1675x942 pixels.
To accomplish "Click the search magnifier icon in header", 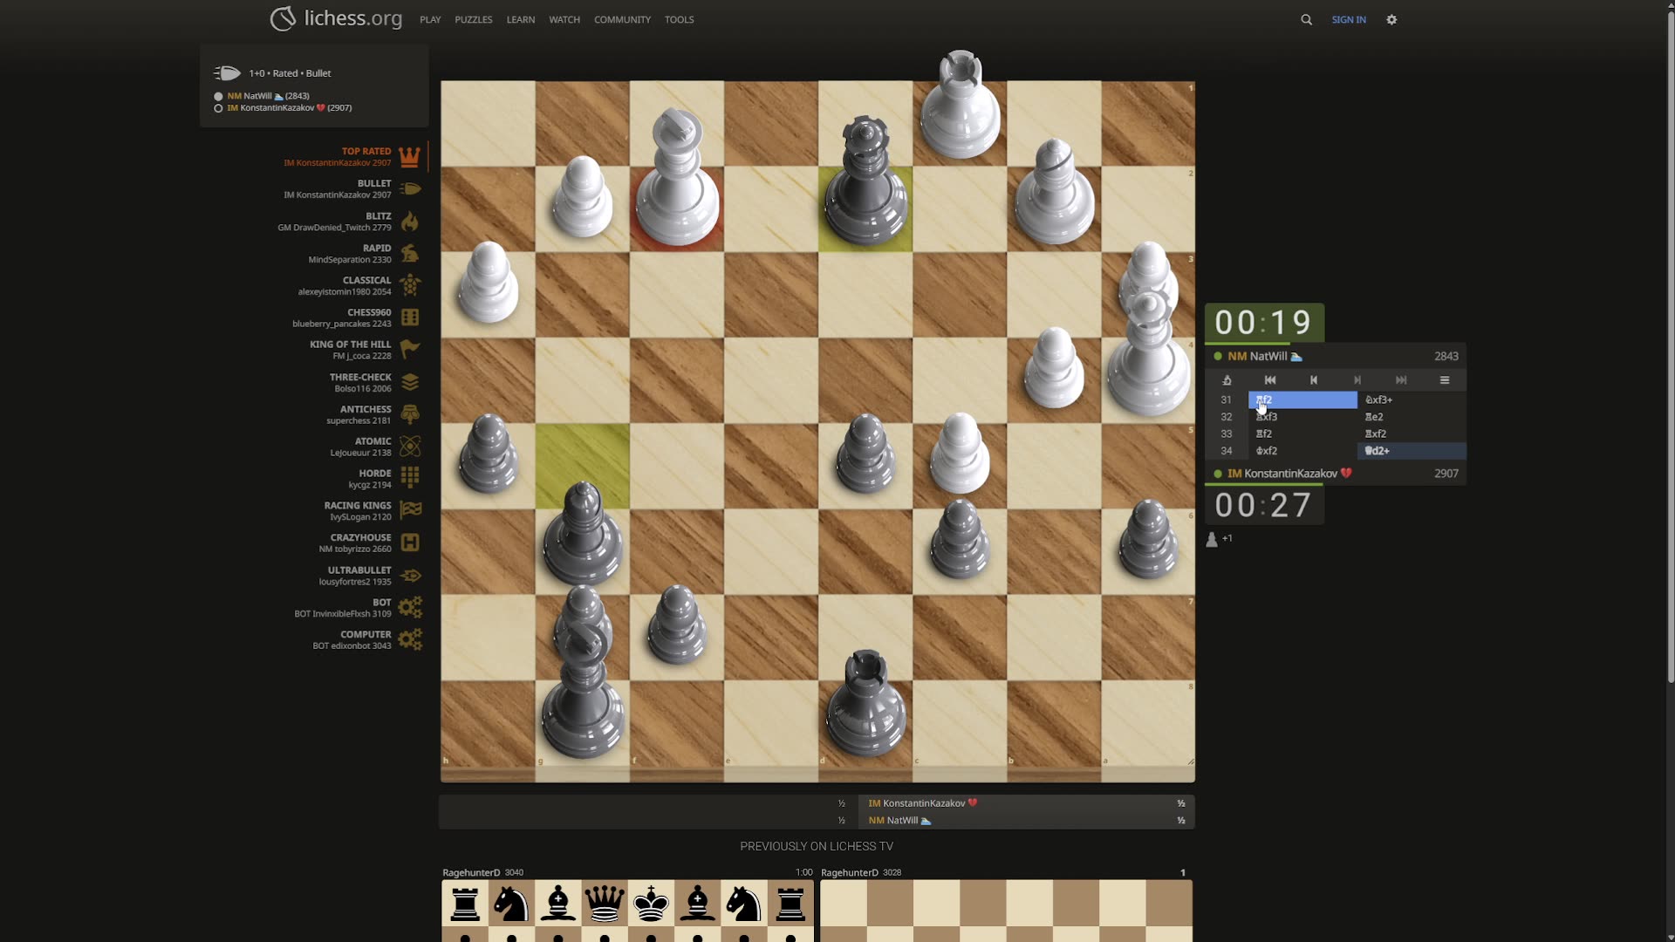I will [1306, 19].
